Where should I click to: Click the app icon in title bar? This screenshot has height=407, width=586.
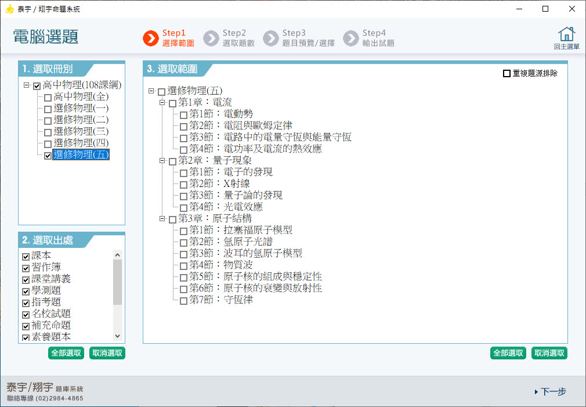click(x=9, y=9)
